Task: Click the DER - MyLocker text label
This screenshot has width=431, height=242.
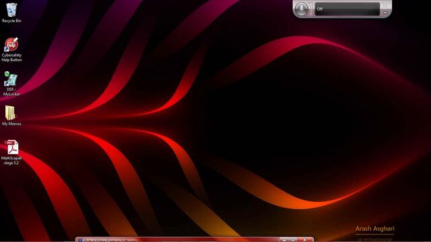Action: coord(11,92)
